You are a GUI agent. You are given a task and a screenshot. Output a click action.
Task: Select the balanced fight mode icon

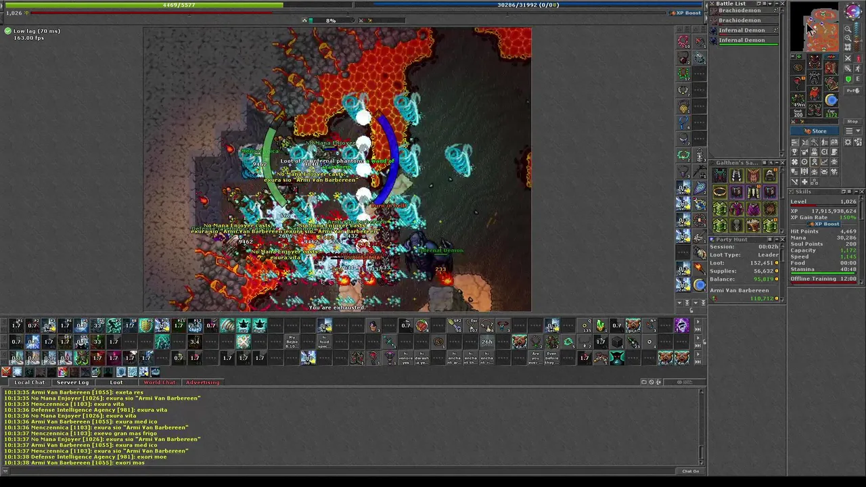click(x=848, y=69)
